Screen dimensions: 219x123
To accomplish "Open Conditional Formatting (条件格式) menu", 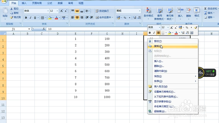I will coord(148,14).
